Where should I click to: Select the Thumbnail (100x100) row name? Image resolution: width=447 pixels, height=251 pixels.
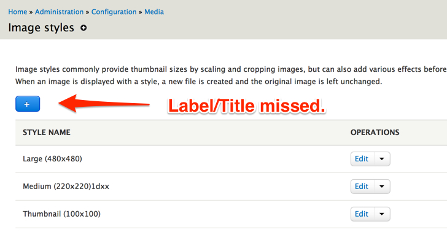point(61,214)
